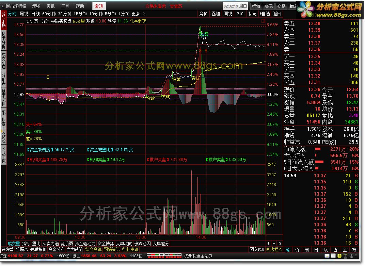Select the 10分钟 period

(96, 14)
